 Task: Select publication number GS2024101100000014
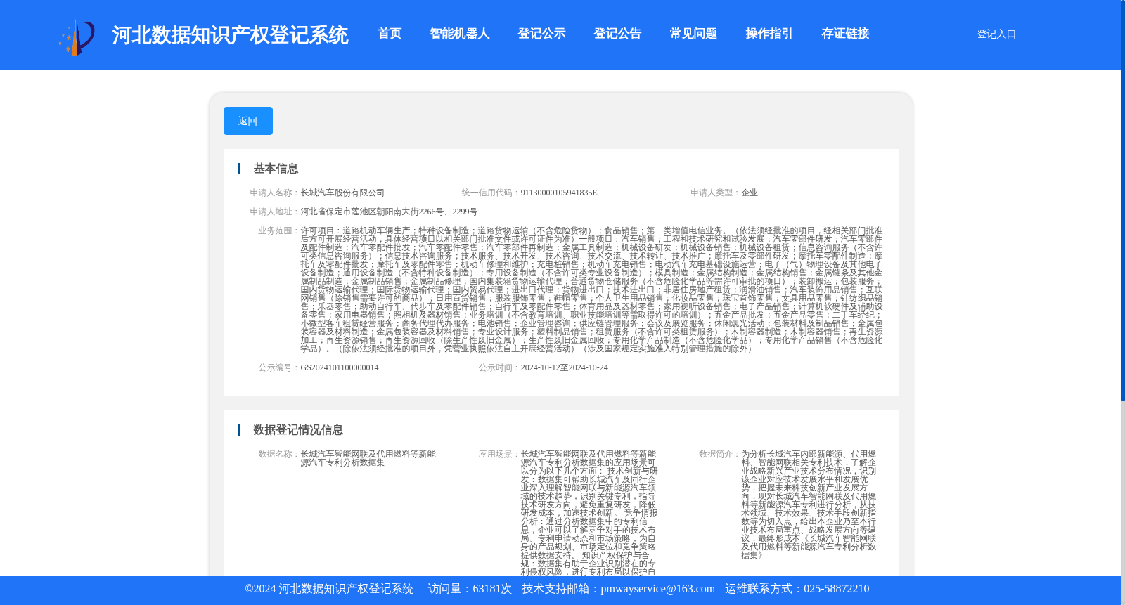[340, 367]
